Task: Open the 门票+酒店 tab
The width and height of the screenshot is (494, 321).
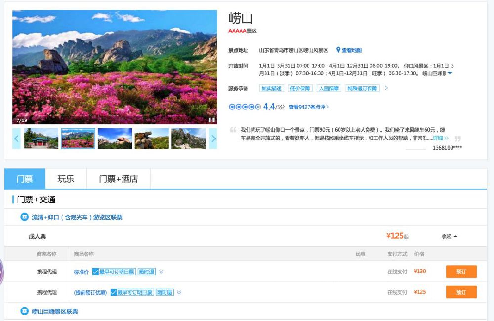Action: point(118,179)
